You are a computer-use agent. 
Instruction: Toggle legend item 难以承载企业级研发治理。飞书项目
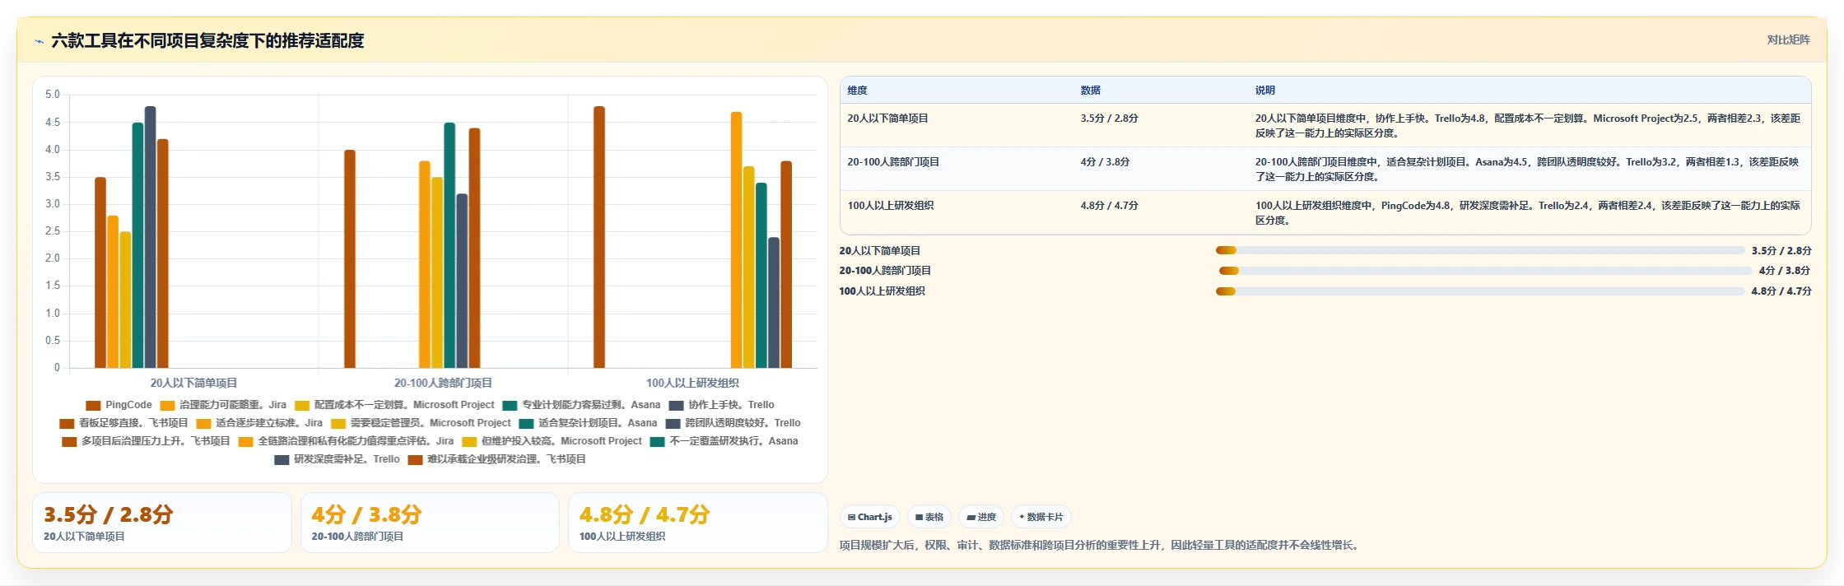(496, 459)
